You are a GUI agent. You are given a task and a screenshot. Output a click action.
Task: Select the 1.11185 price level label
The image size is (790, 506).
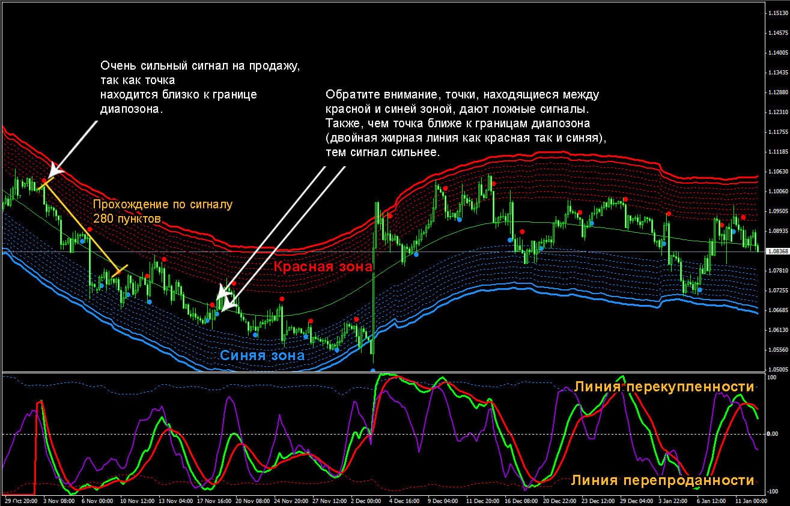tap(777, 152)
